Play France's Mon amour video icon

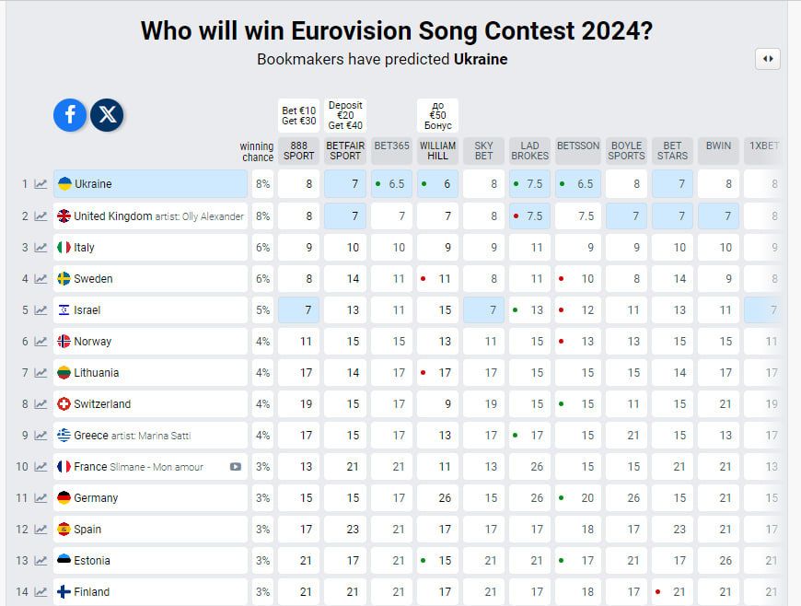[236, 467]
